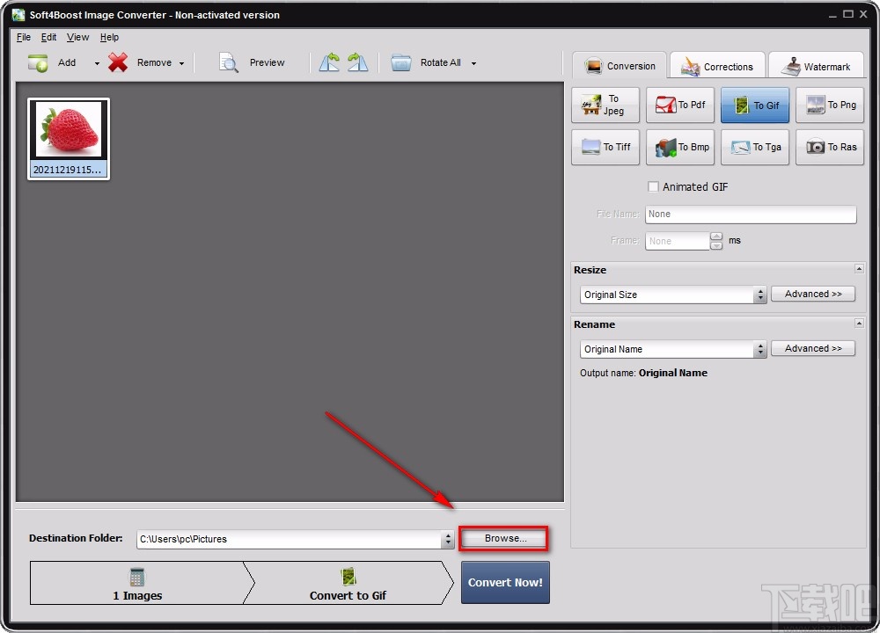880x633 pixels.
Task: Click the Rotate All folder icon
Action: [x=401, y=62]
